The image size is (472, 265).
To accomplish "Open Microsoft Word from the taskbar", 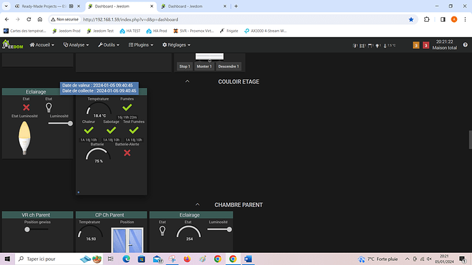I will pyautogui.click(x=248, y=259).
